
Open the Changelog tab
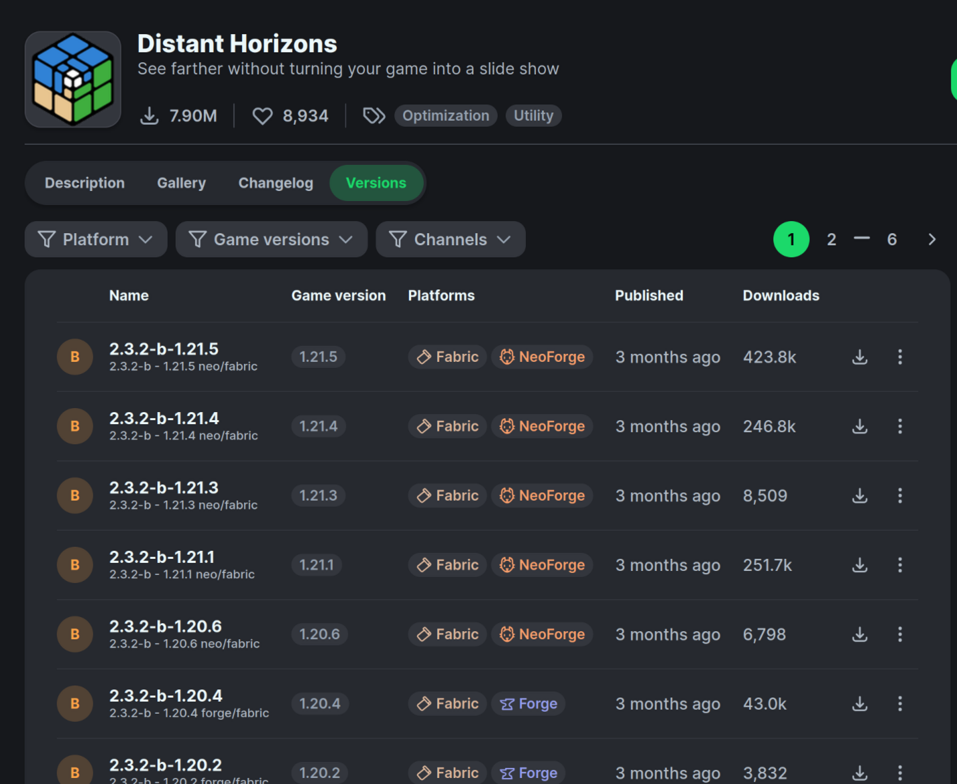coord(276,183)
